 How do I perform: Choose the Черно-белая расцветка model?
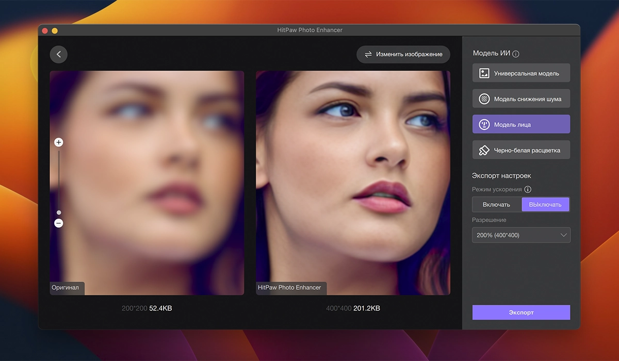[x=527, y=150]
